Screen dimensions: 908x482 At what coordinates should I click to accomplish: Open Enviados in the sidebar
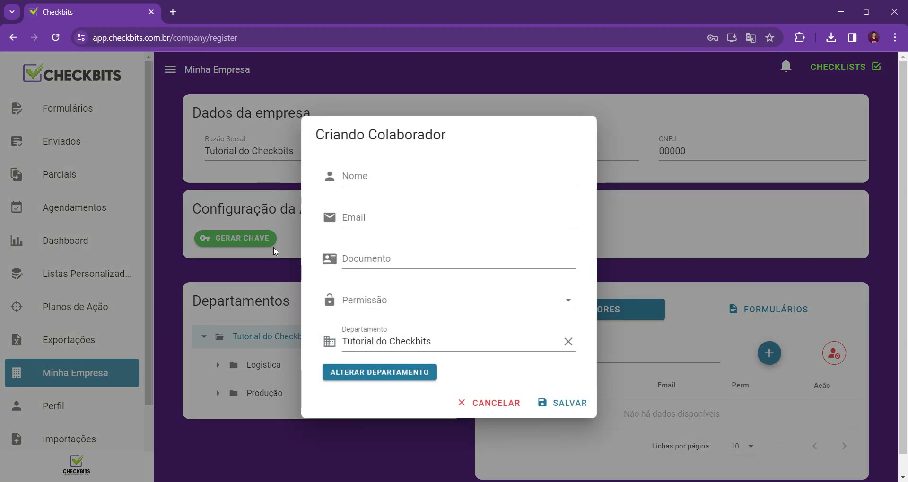click(x=72, y=141)
